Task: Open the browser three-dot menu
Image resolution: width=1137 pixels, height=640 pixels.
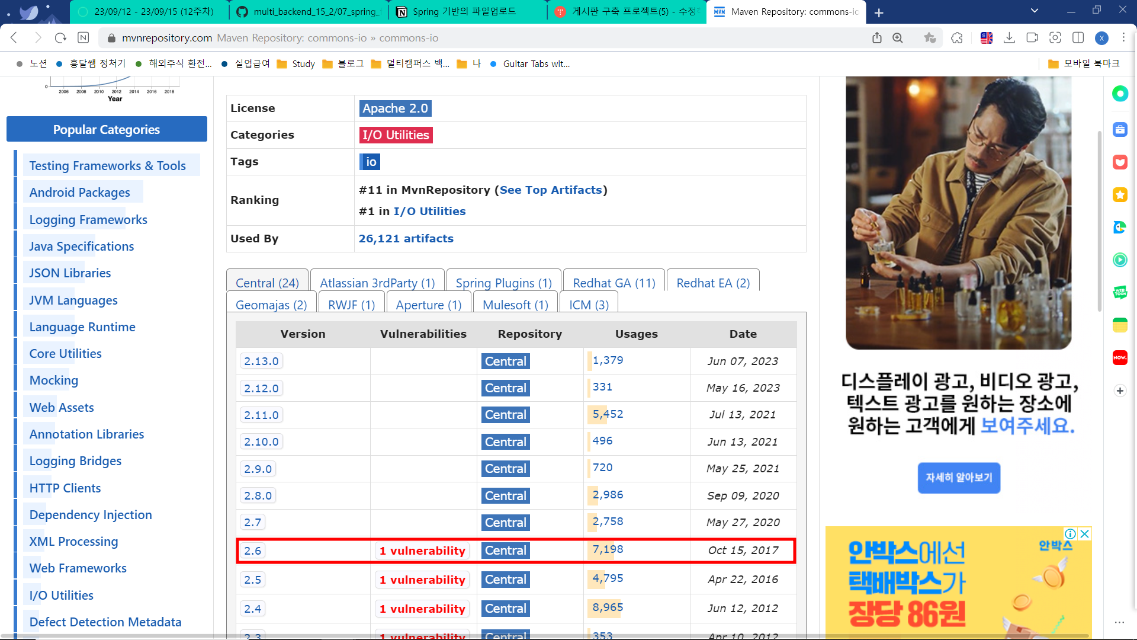Action: (1123, 38)
